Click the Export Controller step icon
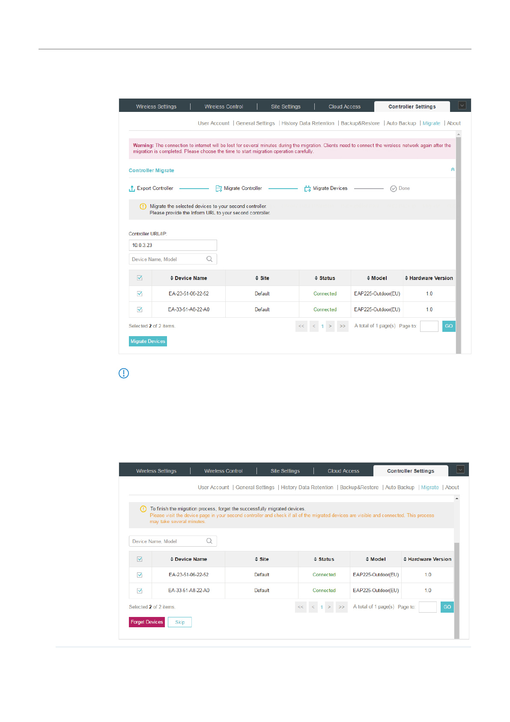 132,189
